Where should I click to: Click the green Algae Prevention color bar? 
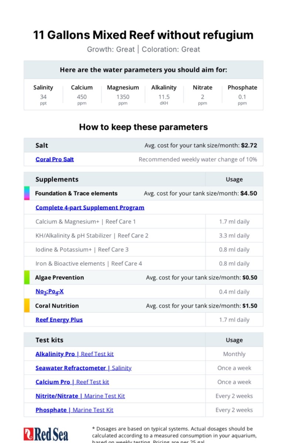(27, 277)
